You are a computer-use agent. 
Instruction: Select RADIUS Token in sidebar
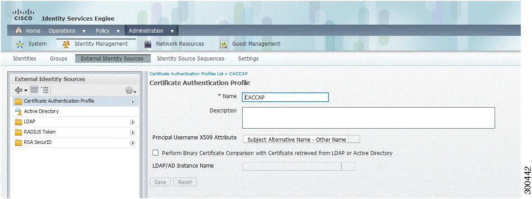(x=77, y=132)
